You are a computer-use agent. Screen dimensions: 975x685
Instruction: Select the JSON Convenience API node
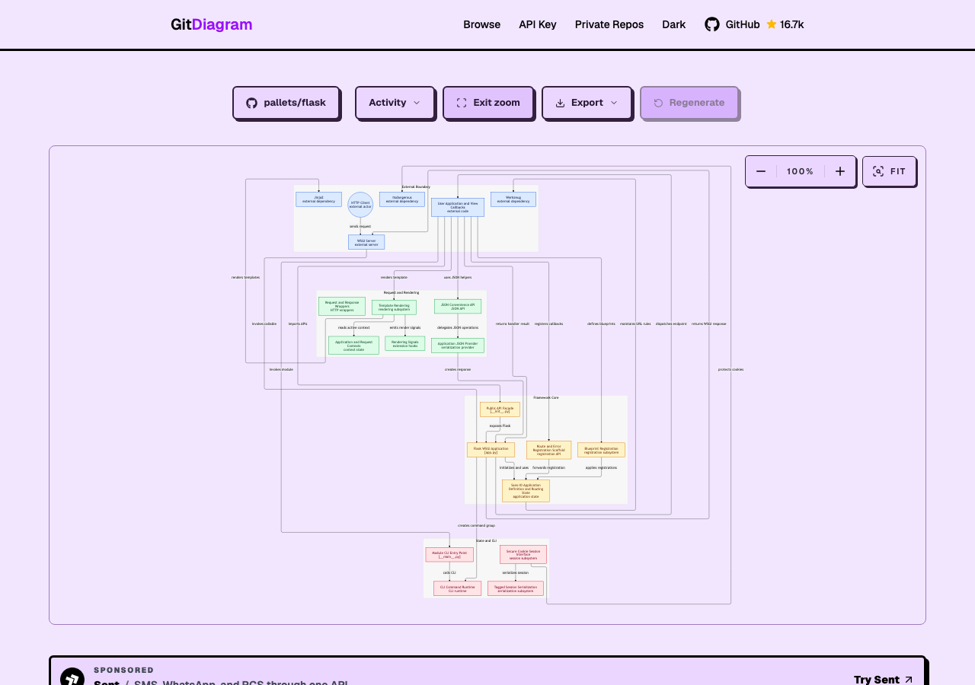tap(458, 306)
